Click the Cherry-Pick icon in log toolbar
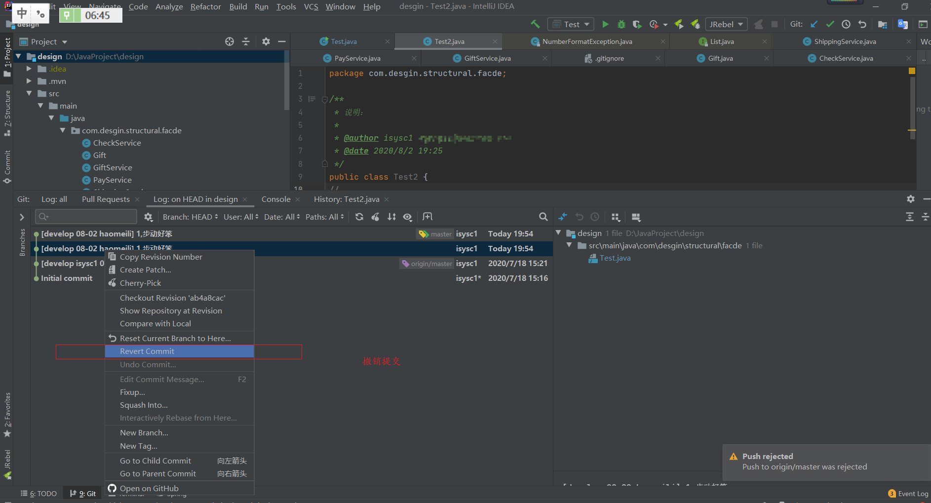Screen dimensions: 931x503 tap(376, 217)
